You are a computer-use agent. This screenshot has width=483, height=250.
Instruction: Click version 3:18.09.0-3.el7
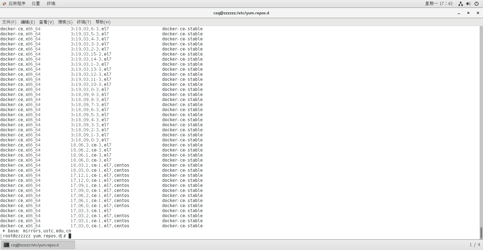(90, 140)
